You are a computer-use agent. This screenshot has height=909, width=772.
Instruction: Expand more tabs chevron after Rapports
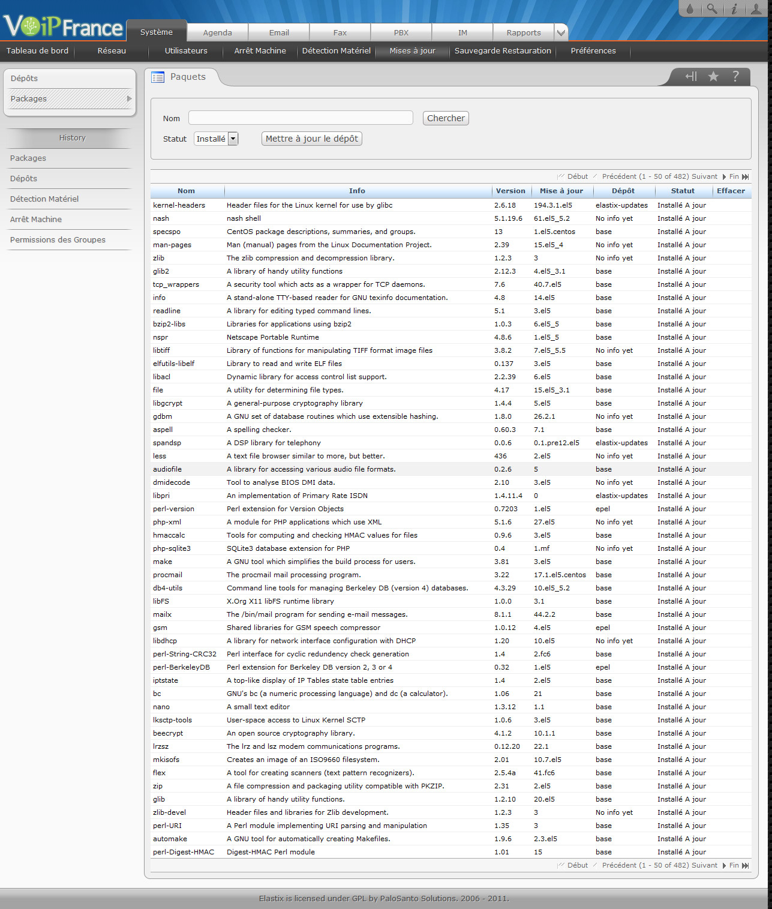[561, 33]
